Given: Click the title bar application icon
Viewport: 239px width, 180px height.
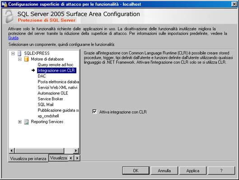Looking at the screenshot, I should pyautogui.click(x=4, y=4).
